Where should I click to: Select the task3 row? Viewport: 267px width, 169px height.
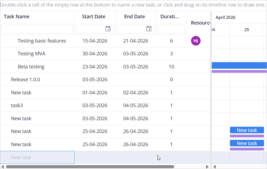(x=105, y=105)
